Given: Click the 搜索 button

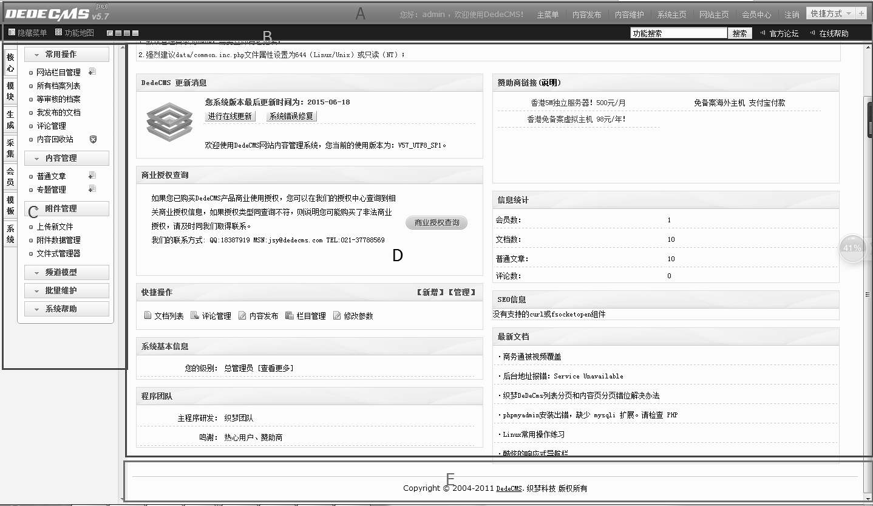Looking at the screenshot, I should point(739,33).
